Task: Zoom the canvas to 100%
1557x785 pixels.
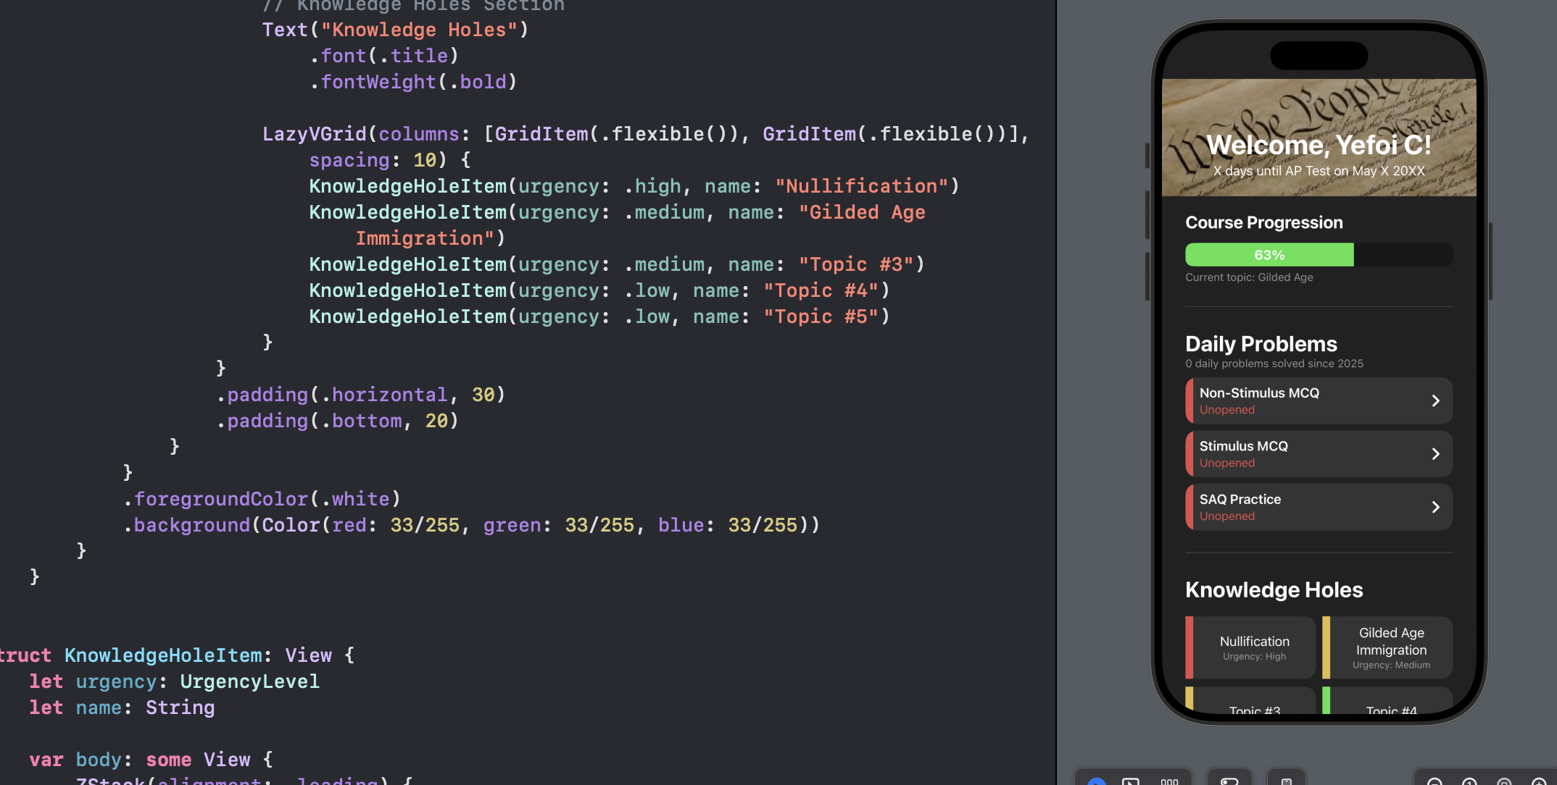Action: [1469, 781]
